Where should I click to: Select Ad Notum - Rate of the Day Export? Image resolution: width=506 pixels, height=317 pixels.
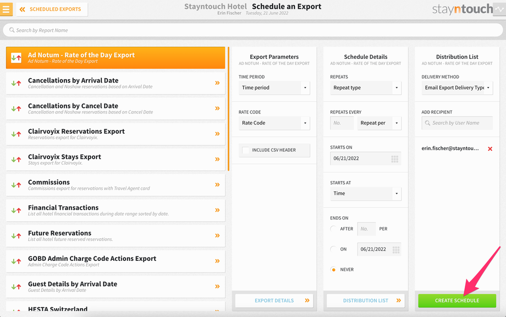116,58
